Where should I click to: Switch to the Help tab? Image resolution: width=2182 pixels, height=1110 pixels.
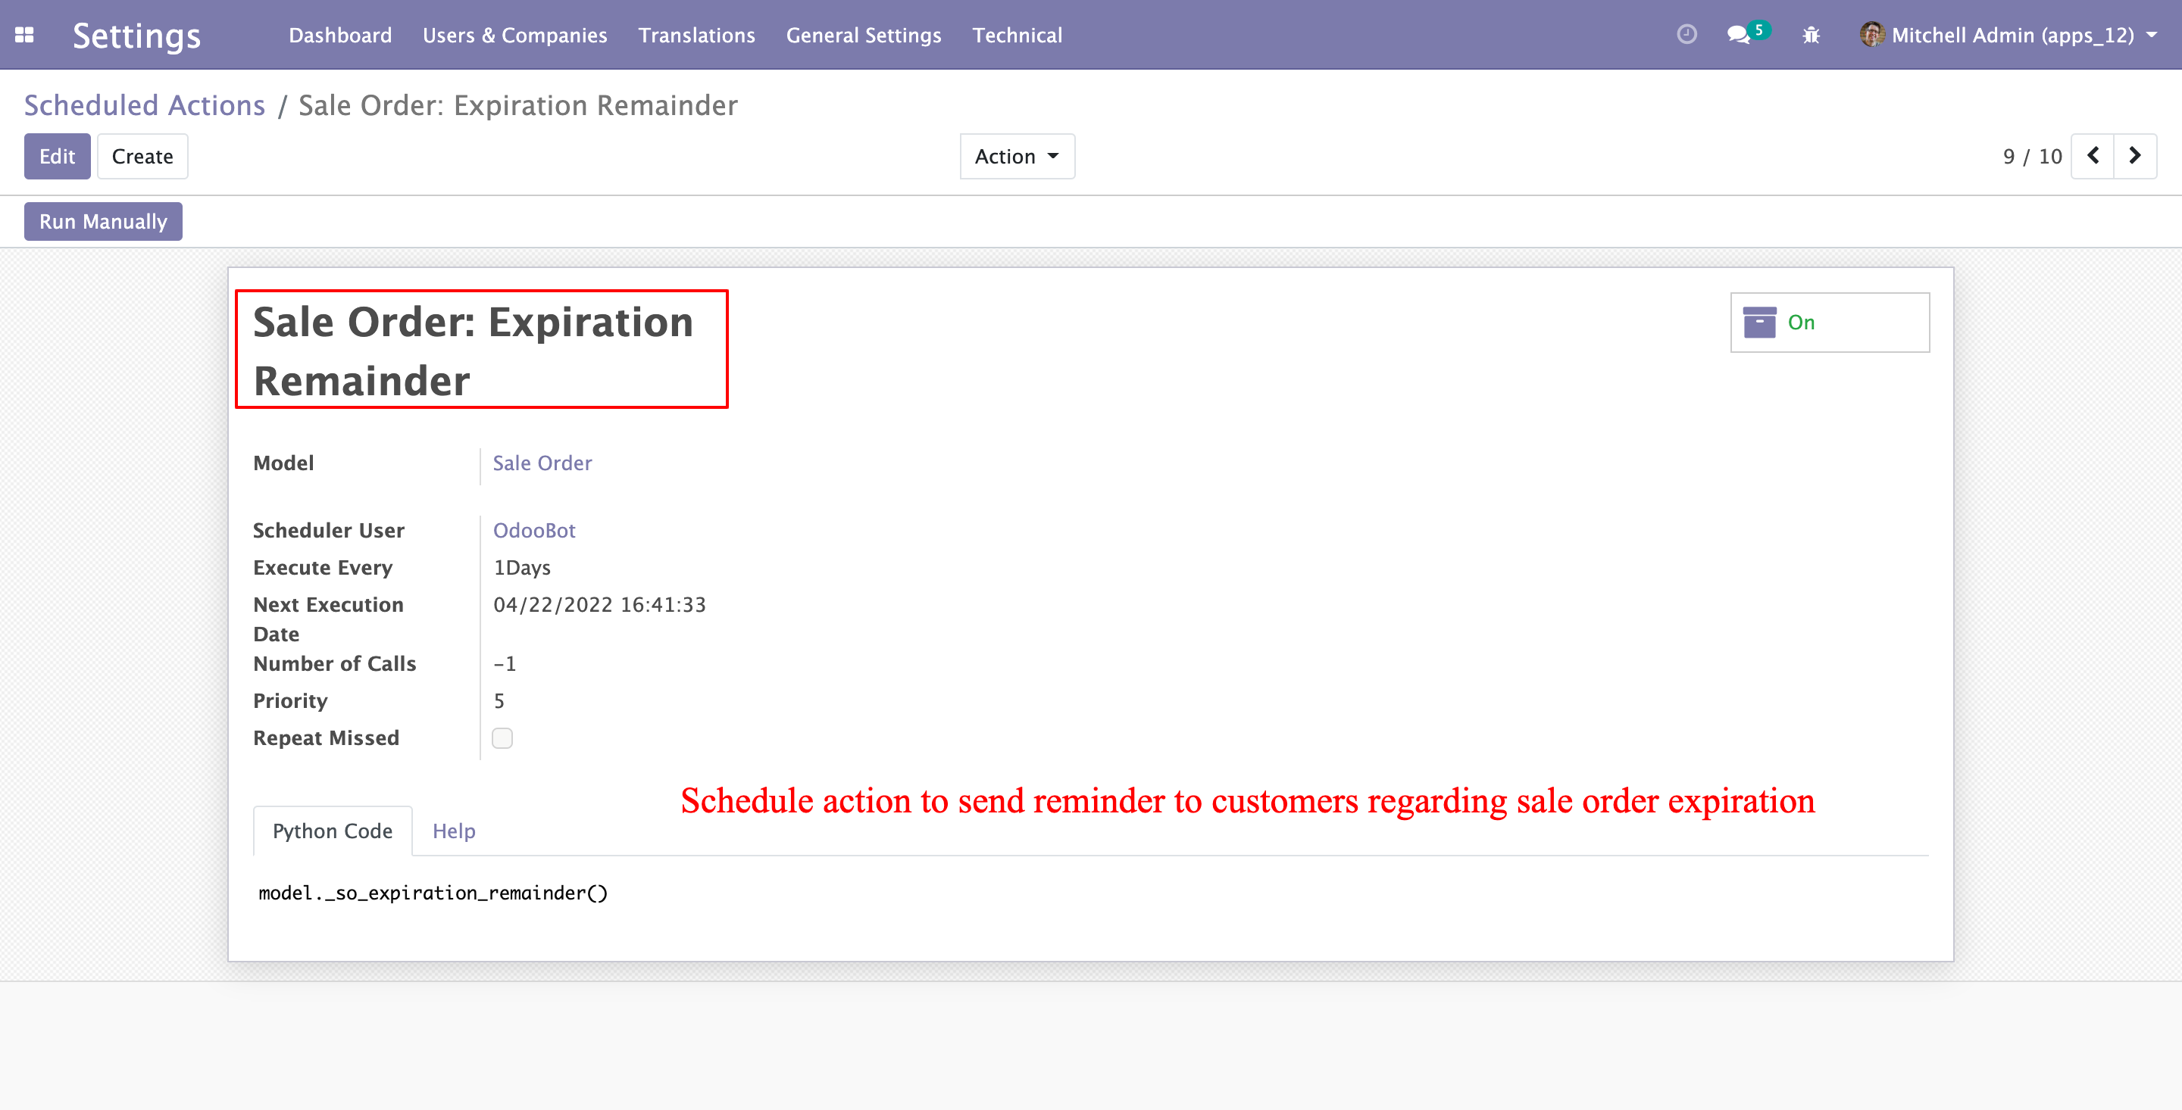[454, 831]
